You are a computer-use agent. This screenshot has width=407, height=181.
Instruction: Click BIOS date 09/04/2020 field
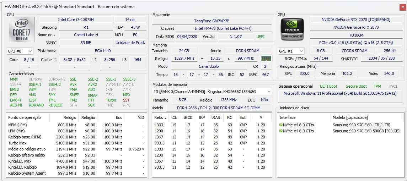[188, 37]
